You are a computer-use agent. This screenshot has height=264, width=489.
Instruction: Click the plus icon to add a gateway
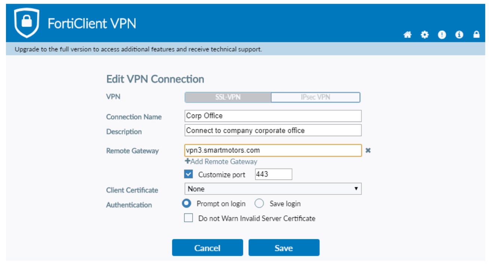coord(187,161)
